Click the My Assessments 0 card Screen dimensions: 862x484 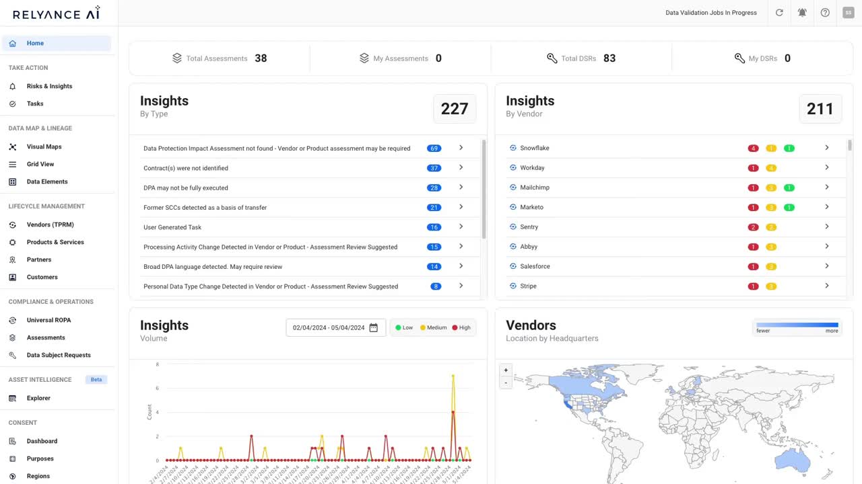[401, 58]
